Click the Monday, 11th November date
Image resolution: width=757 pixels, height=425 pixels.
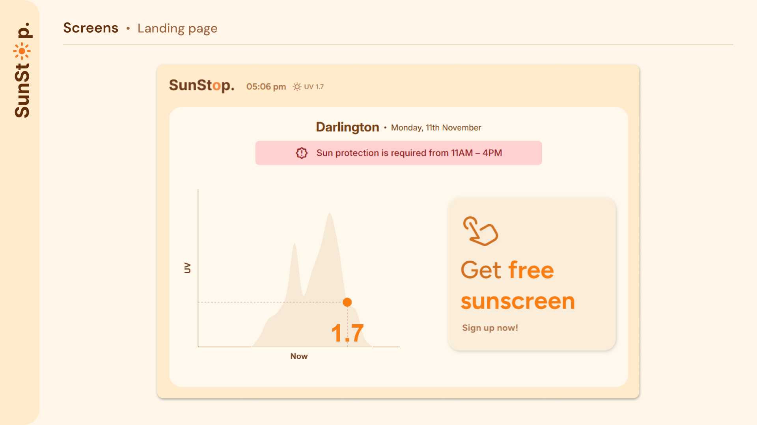[x=436, y=128]
